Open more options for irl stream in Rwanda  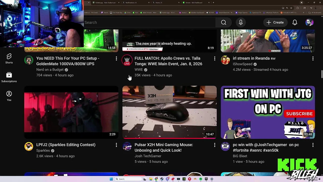pyautogui.click(x=313, y=59)
